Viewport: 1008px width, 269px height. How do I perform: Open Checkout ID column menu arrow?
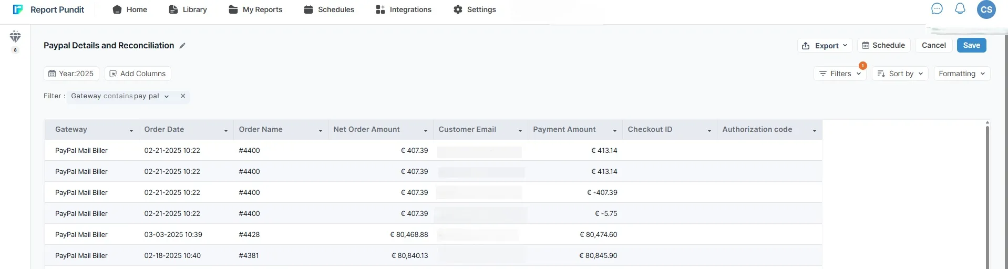tap(709, 130)
